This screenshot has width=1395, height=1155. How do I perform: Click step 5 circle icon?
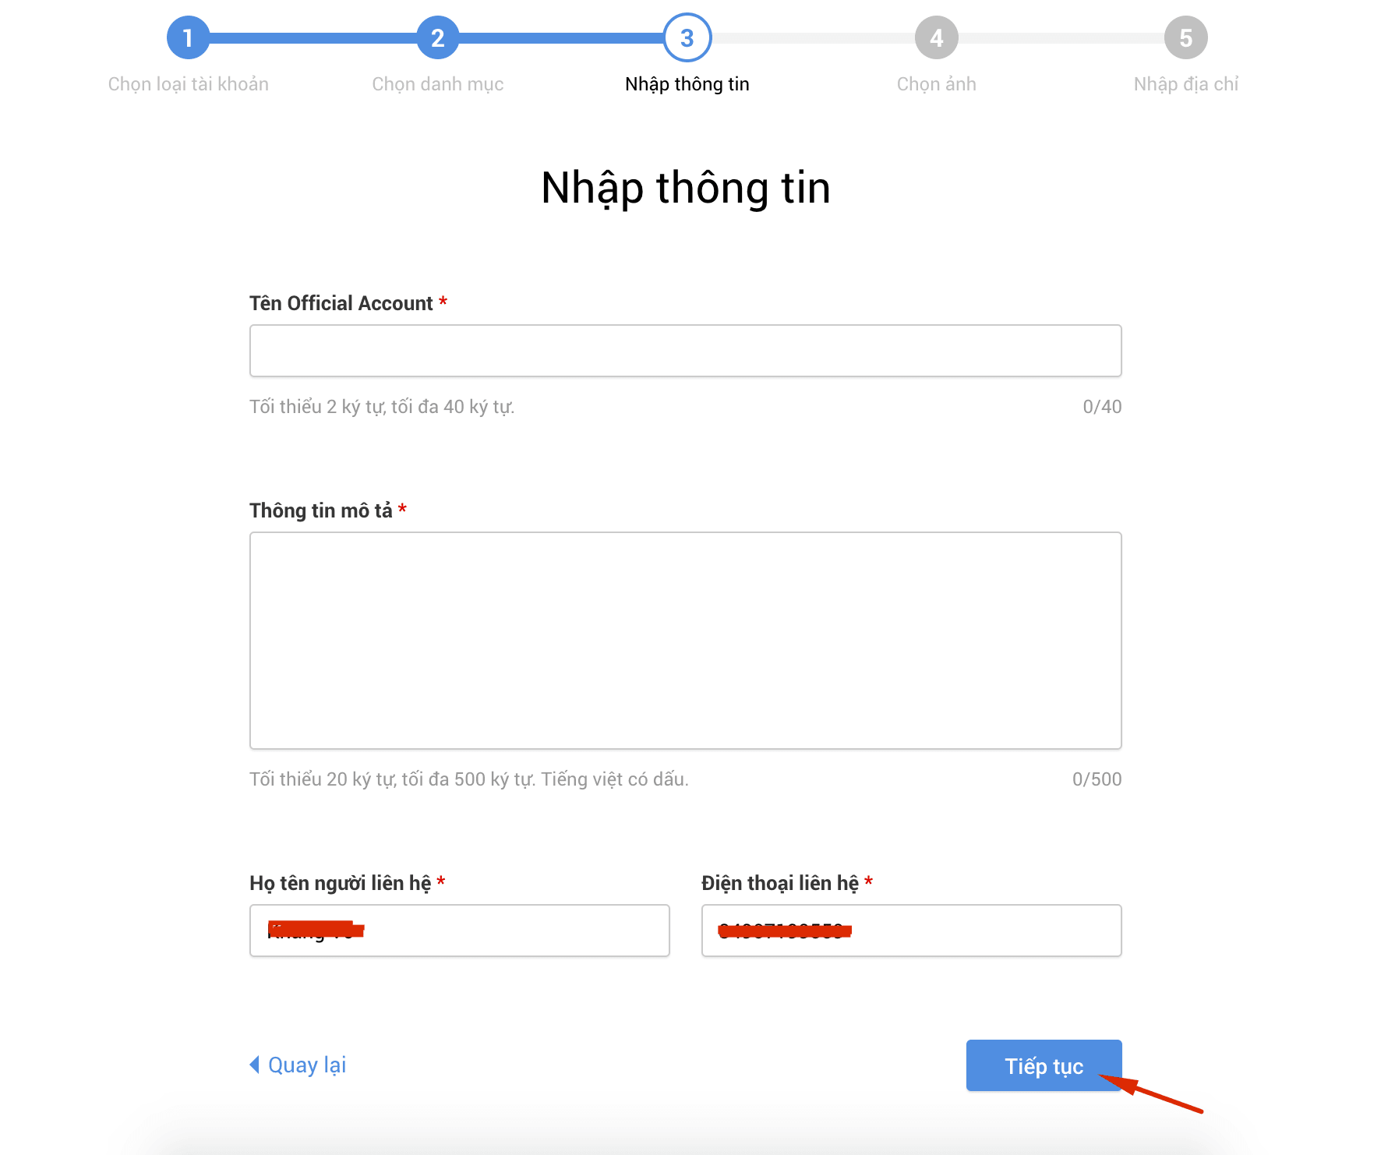[1185, 37]
